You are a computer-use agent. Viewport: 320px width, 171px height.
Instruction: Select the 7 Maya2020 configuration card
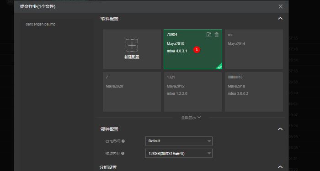[x=132, y=92]
